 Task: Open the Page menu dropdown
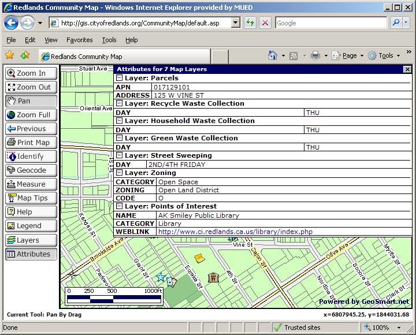point(348,55)
